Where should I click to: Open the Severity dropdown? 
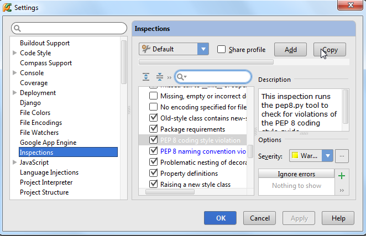click(327, 156)
